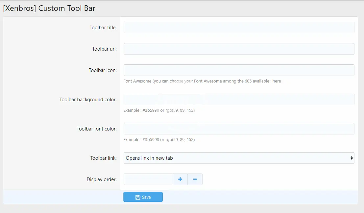Click the "[Xenbros] Custom Tool Bar" heading

coord(49,8)
